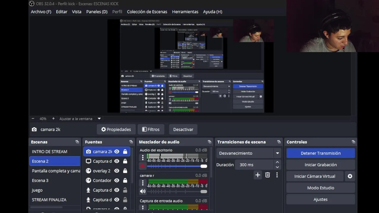Select the Pantalla completa y cama scene

pos(55,171)
